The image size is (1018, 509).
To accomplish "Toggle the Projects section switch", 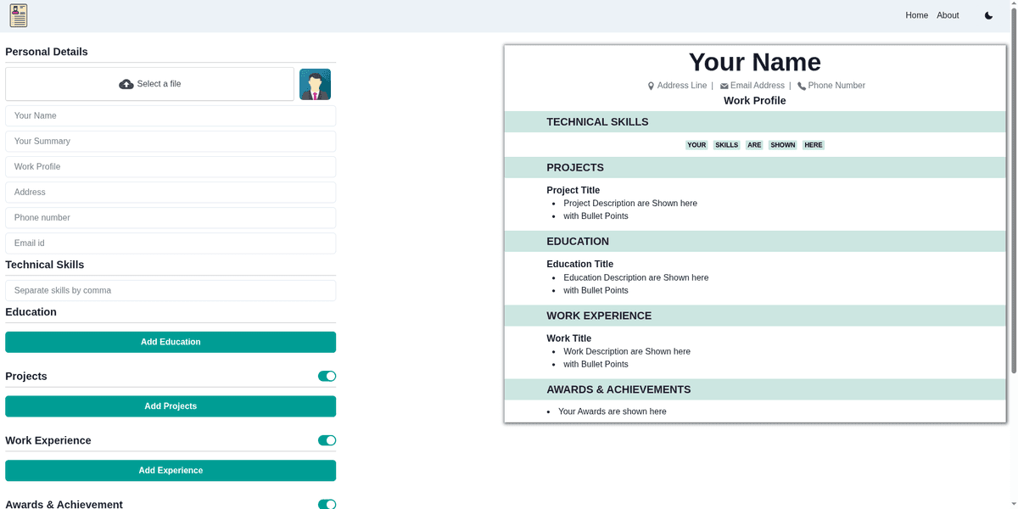I will (x=327, y=376).
